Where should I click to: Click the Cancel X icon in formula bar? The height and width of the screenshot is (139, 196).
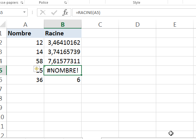43,13
